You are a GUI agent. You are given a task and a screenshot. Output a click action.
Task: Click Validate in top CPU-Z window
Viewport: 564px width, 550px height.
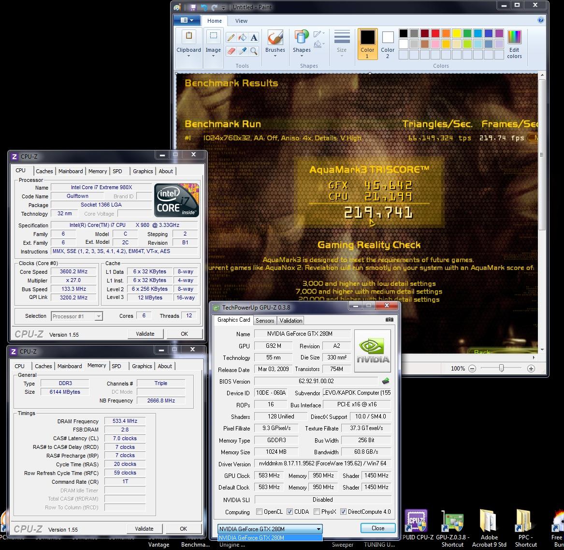click(x=145, y=334)
